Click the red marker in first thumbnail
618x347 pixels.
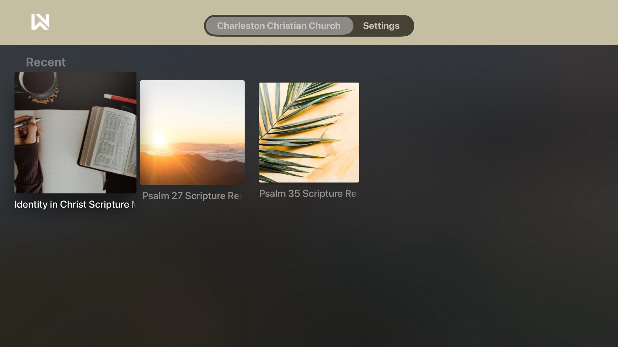tap(120, 98)
